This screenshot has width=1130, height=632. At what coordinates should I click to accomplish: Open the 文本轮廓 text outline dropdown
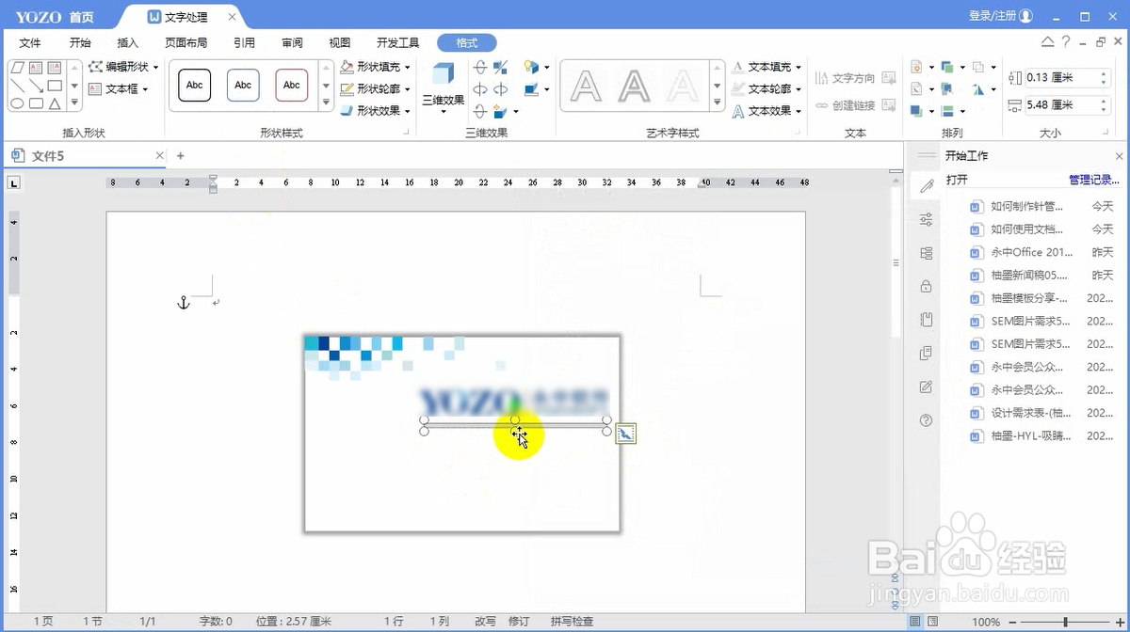click(767, 88)
